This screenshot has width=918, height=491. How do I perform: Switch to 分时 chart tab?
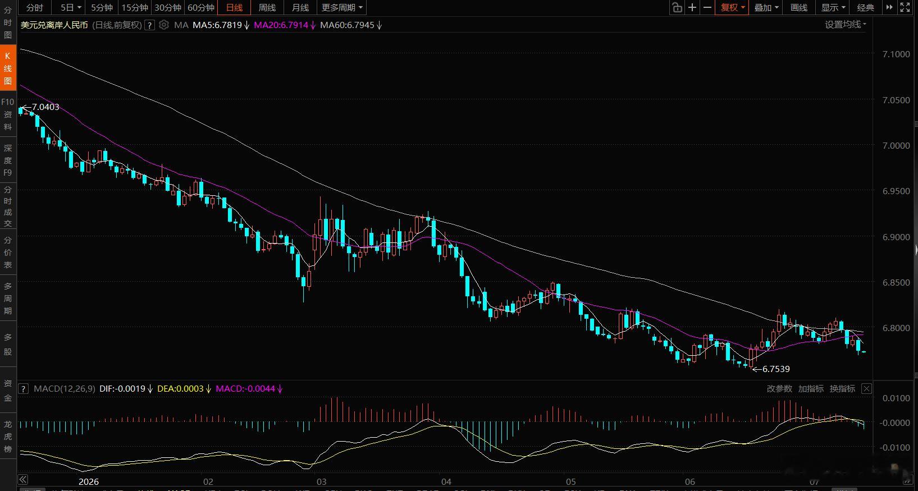pos(34,7)
